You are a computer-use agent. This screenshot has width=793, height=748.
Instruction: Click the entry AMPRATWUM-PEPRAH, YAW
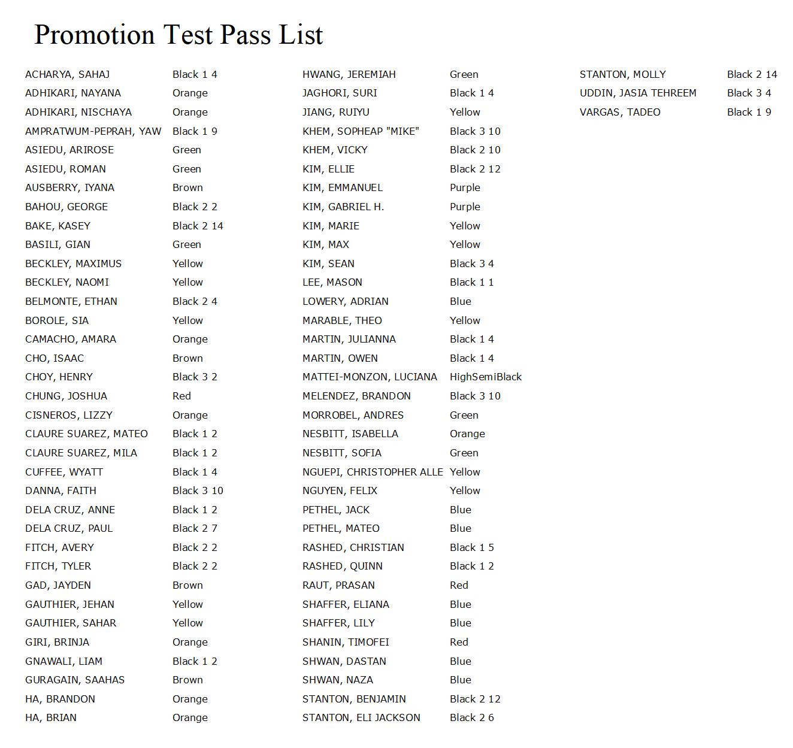[x=93, y=131]
